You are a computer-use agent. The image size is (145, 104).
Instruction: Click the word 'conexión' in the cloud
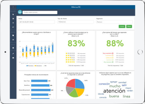(104, 84)
